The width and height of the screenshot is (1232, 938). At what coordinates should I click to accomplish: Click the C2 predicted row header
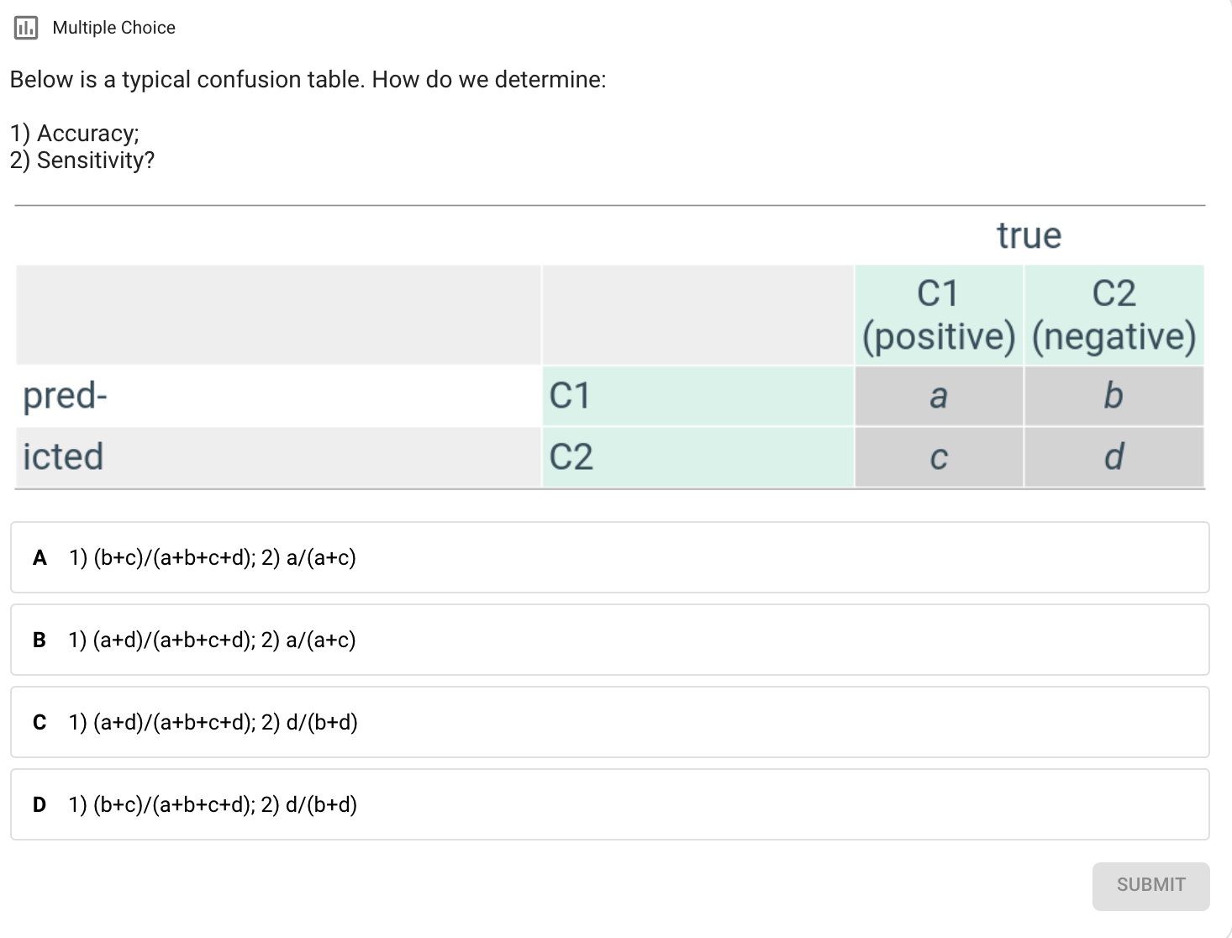tap(572, 456)
